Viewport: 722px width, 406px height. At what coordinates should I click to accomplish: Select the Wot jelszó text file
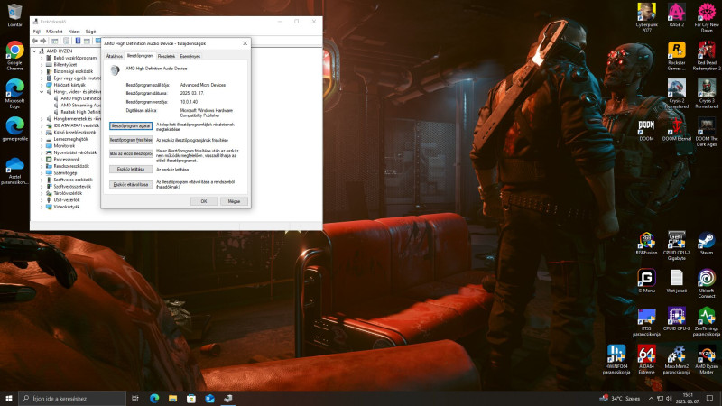676,281
